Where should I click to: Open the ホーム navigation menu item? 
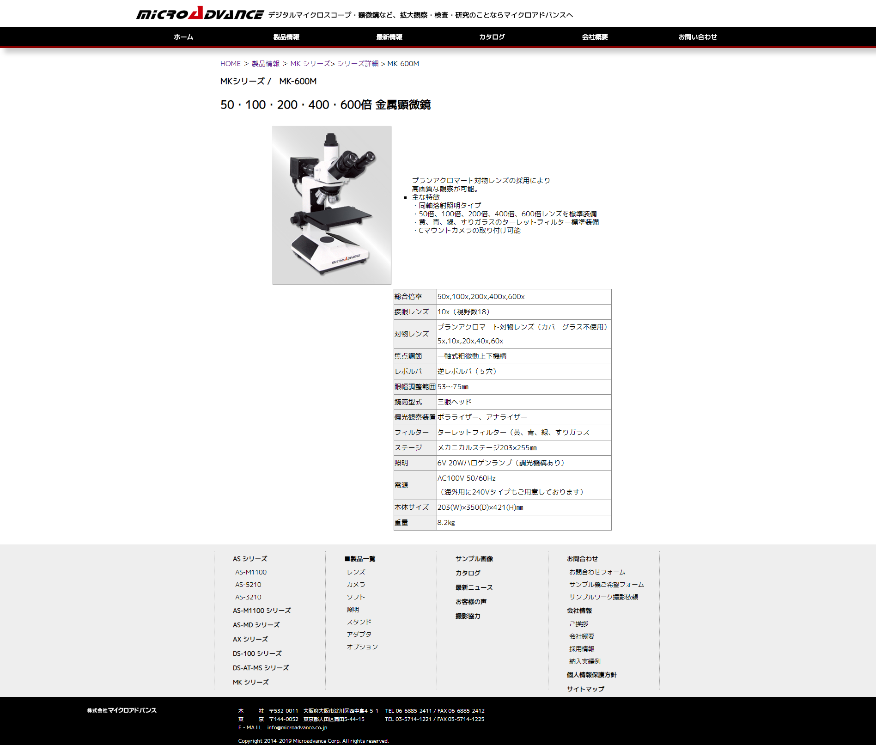click(183, 37)
